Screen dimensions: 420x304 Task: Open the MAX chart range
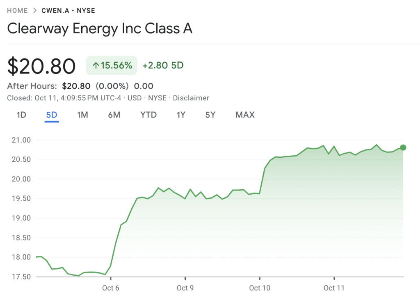[x=245, y=115]
